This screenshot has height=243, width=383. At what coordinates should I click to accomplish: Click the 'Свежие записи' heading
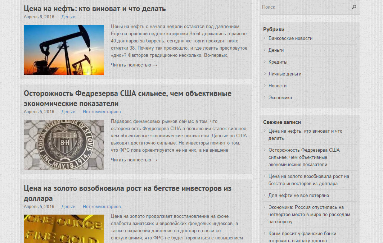[x=282, y=122]
